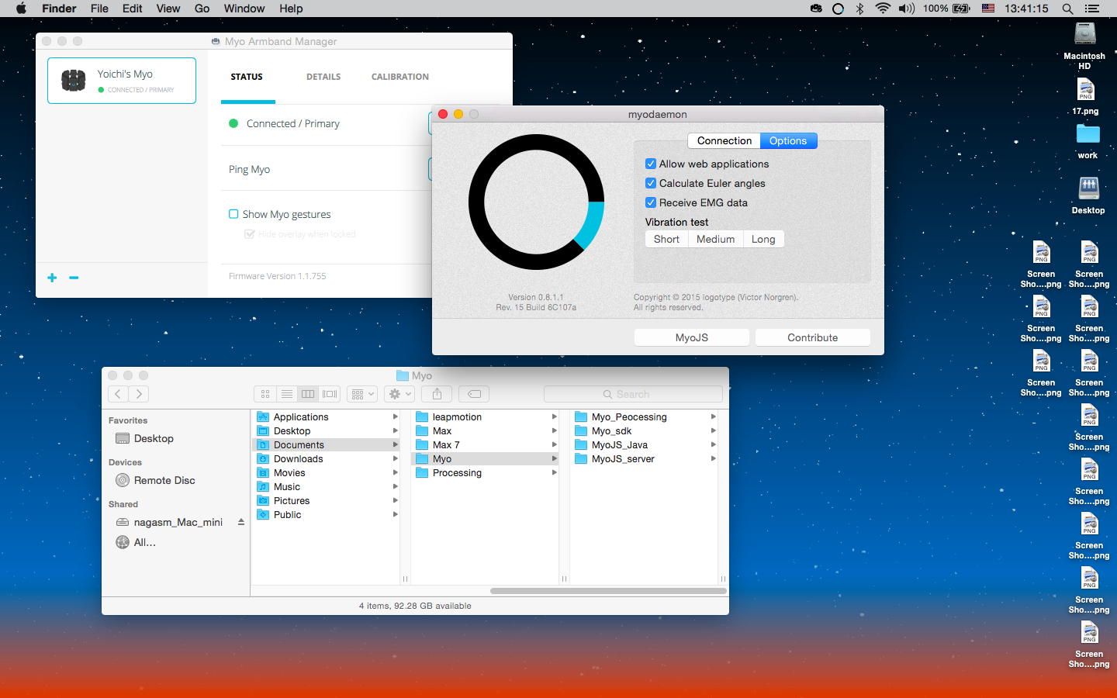Open the Finder arrange dropdown
Image resolution: width=1117 pixels, height=698 pixels.
point(362,394)
